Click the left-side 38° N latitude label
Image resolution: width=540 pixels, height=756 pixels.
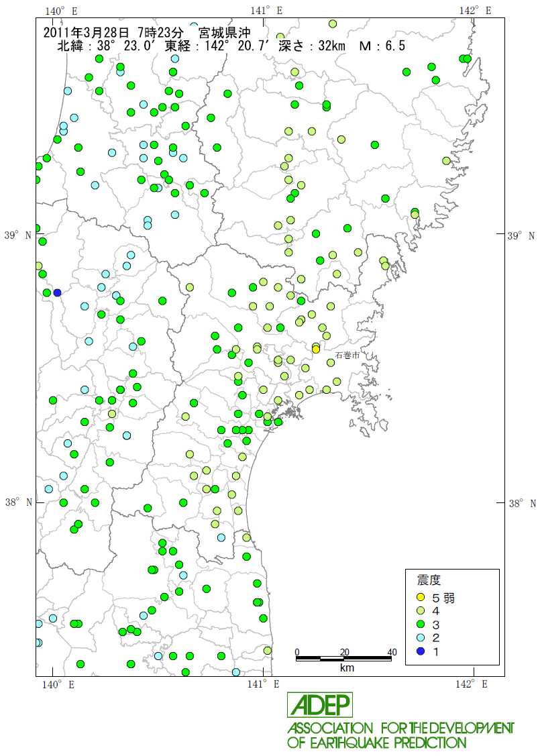pyautogui.click(x=18, y=502)
